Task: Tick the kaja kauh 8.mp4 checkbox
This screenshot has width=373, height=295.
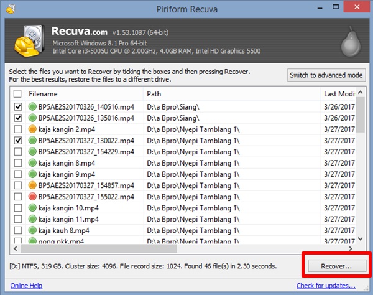Action: point(18,230)
